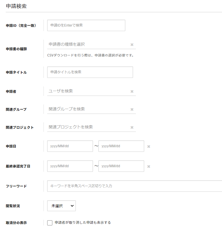The height and width of the screenshot is (230, 222).
Task: Open the 関連グループを検索 selector
Action: [87, 109]
